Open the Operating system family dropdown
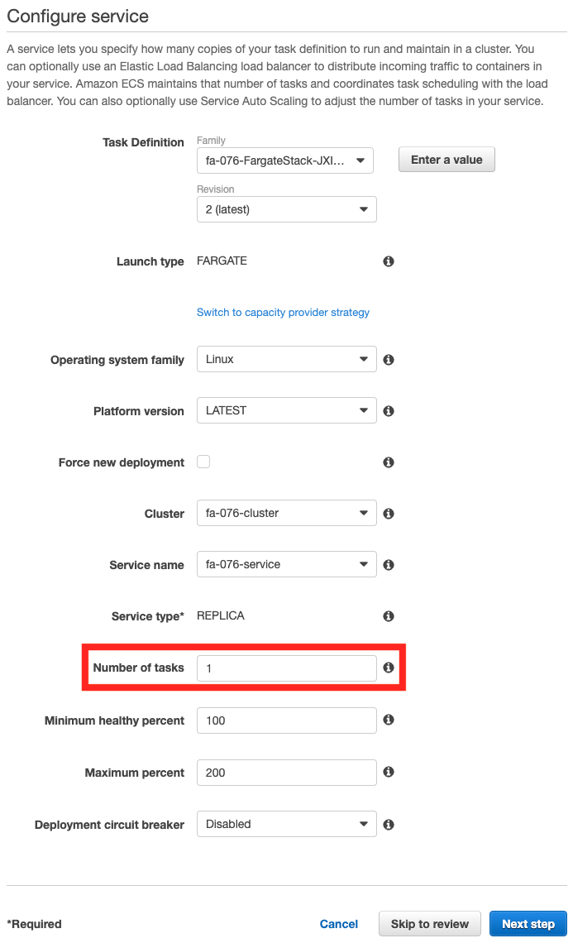This screenshot has height=943, width=573. 286,360
